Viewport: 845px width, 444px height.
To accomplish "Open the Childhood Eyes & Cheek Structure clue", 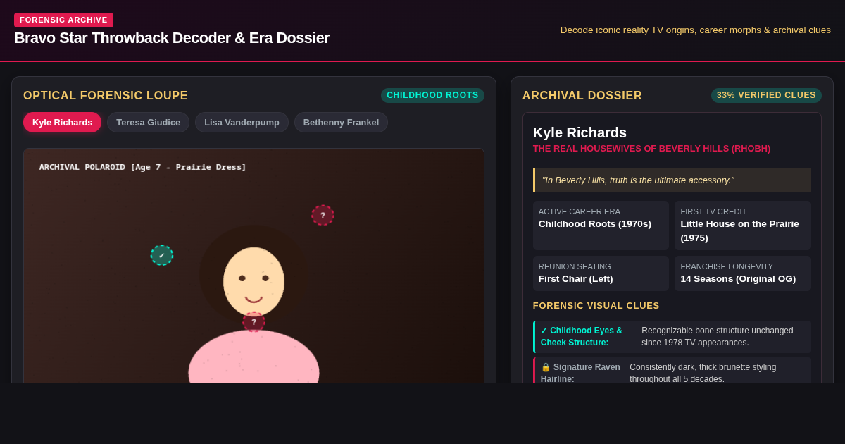I will coord(672,337).
